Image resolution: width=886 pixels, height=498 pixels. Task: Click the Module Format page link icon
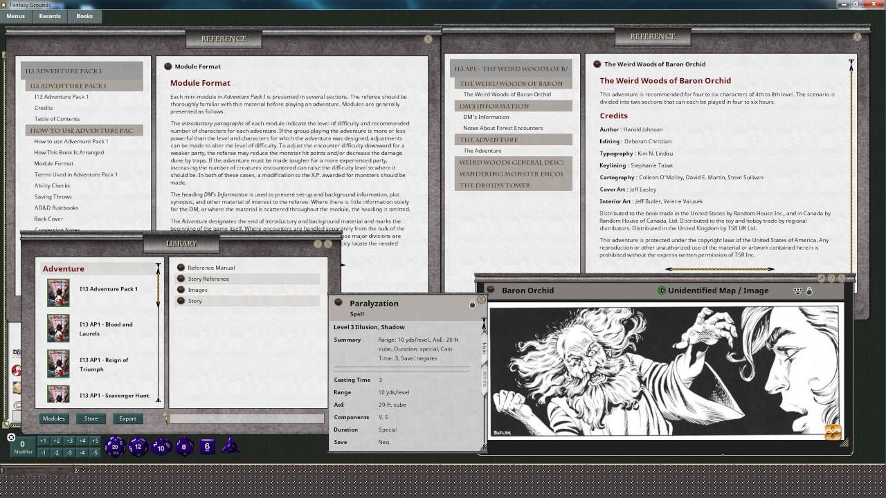(x=168, y=66)
